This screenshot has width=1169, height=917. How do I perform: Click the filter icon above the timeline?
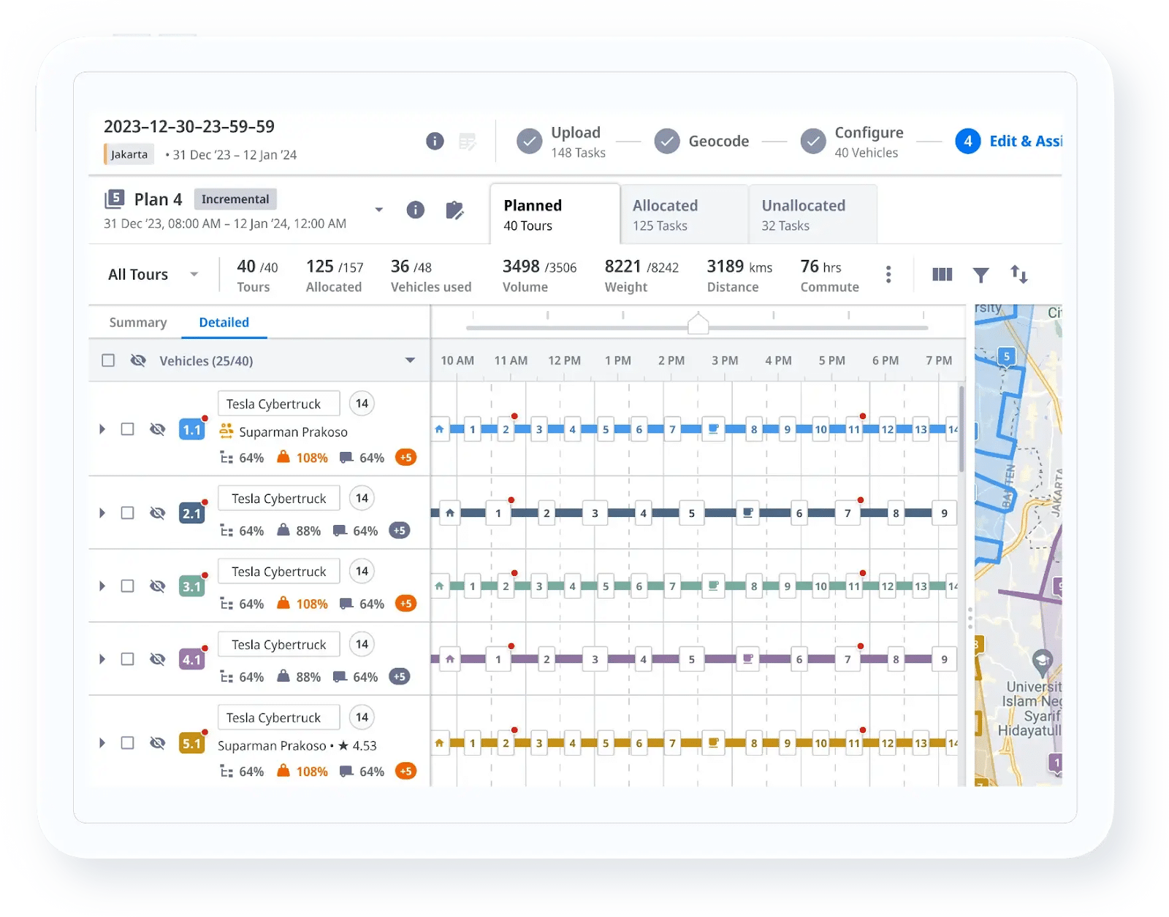pyautogui.click(x=980, y=275)
